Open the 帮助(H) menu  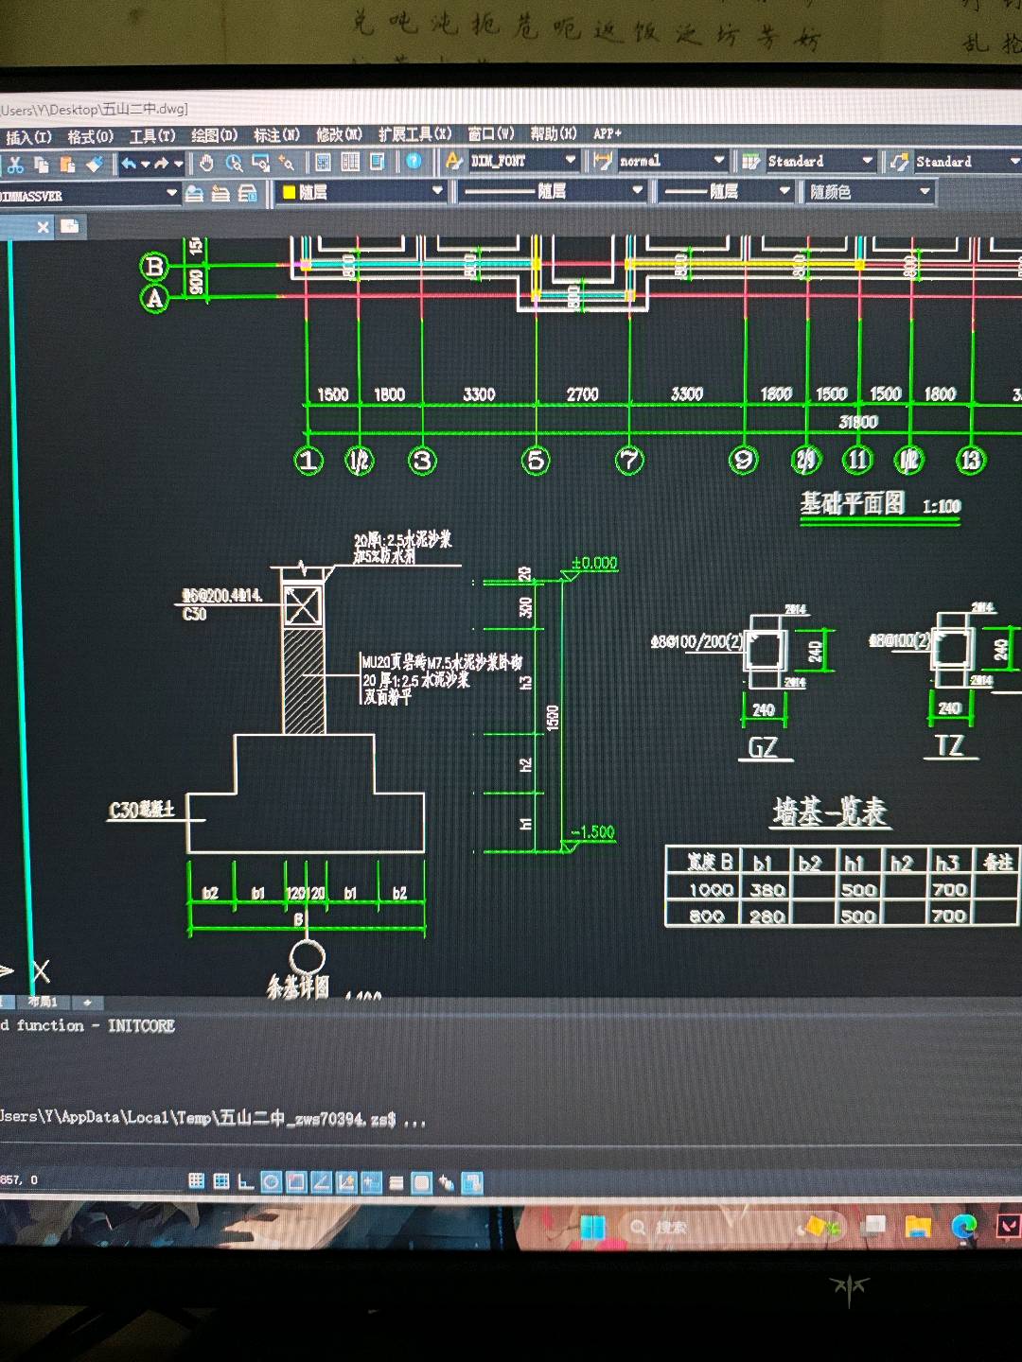coord(554,133)
